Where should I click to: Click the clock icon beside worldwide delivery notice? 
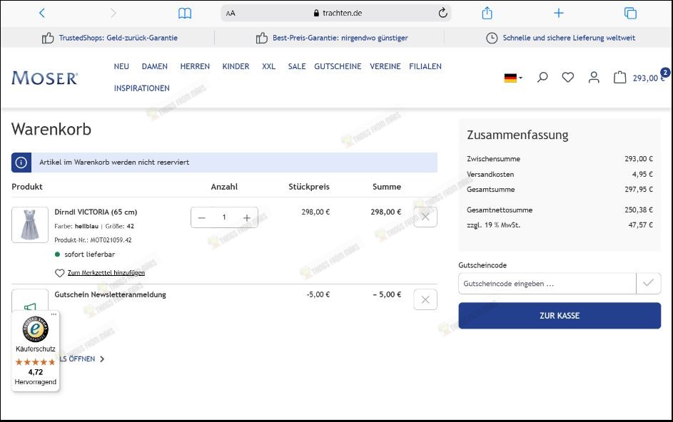click(x=490, y=38)
